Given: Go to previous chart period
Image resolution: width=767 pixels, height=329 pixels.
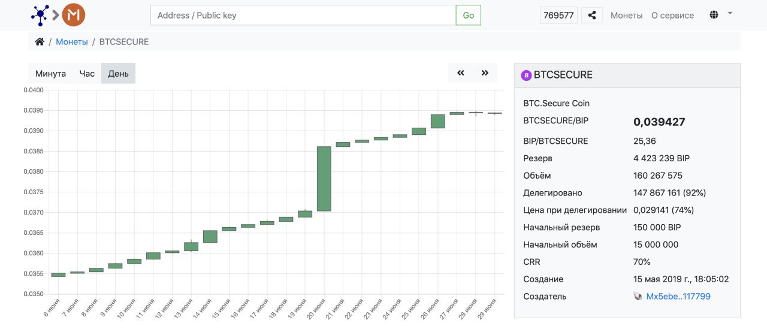Looking at the screenshot, I should pyautogui.click(x=461, y=73).
